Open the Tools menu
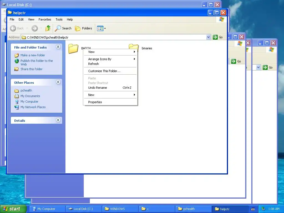 [59, 19]
